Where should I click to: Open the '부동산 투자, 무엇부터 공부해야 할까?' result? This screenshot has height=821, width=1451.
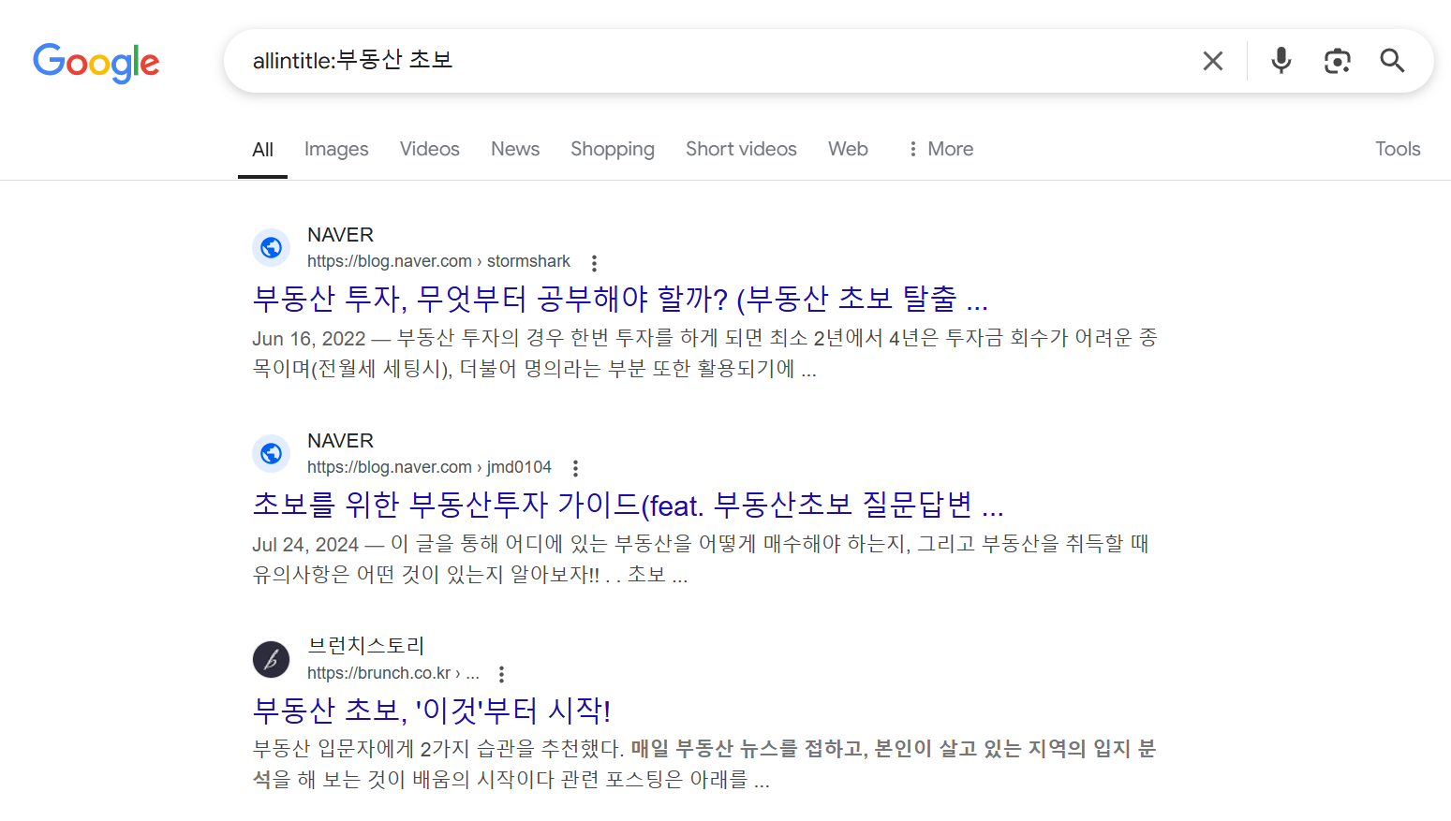click(620, 299)
